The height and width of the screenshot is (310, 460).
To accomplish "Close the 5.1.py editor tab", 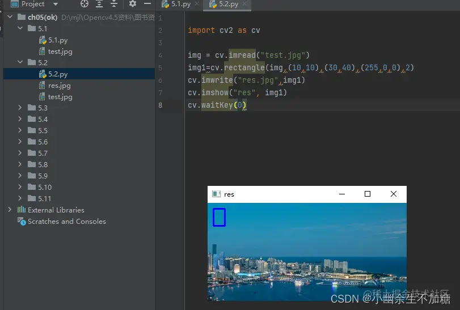I will [x=197, y=4].
